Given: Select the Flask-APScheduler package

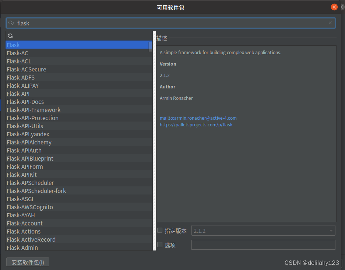Looking at the screenshot, I should click(x=79, y=183).
